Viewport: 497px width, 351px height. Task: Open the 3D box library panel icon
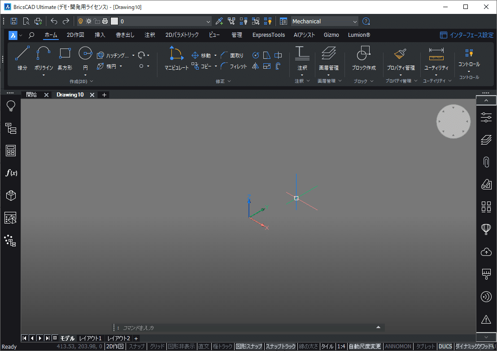point(11,195)
